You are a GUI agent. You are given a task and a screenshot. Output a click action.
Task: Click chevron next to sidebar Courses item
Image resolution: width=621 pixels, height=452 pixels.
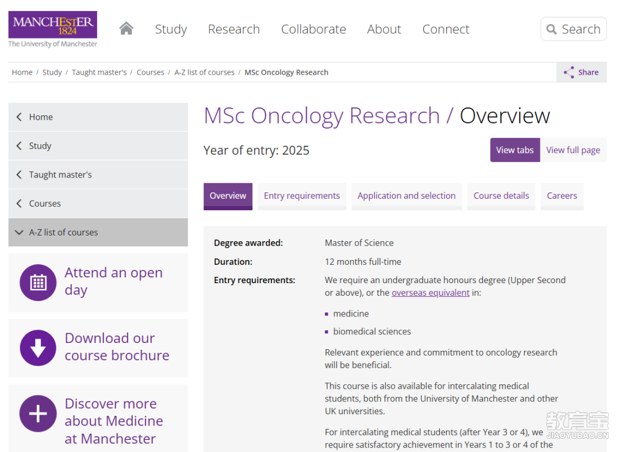coord(19,204)
